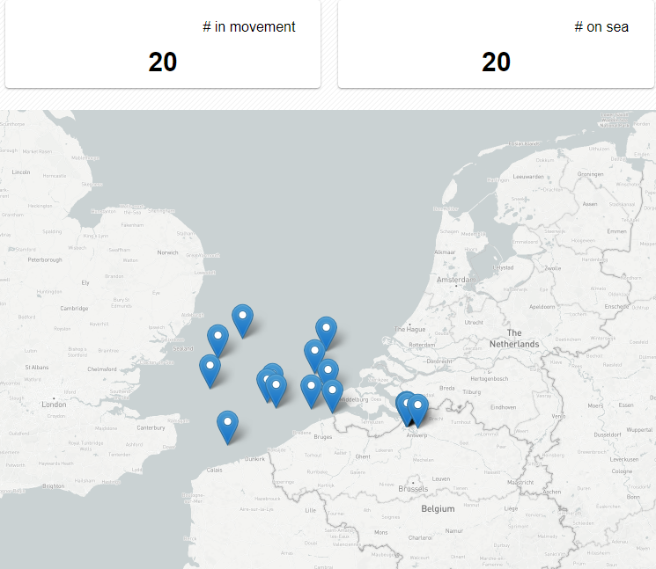Click the number 20 under '# on sea'
Screen dimensions: 656x569
(496, 62)
